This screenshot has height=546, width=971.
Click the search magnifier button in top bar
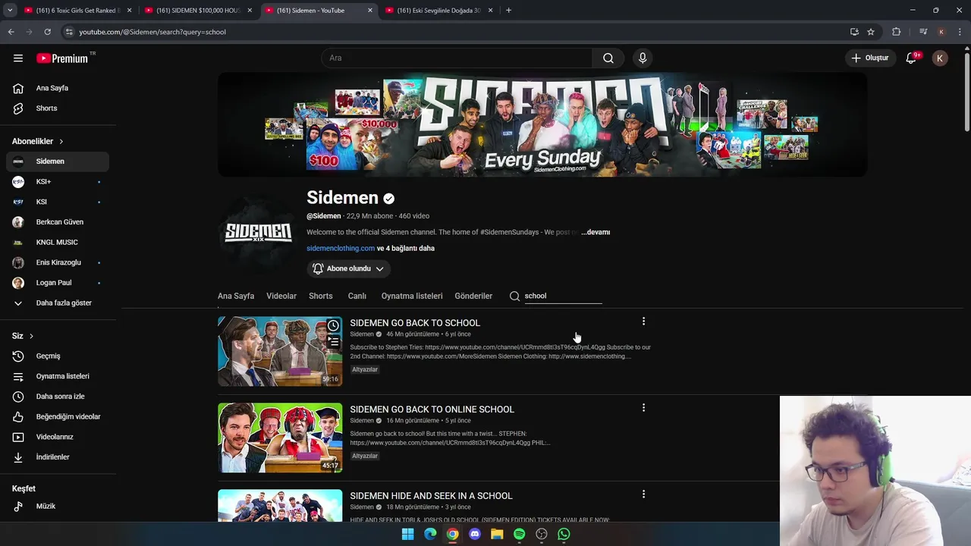tap(608, 58)
